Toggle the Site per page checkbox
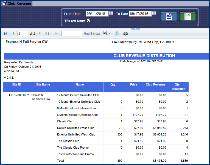Screen dimensions: 210x165 pos(88,20)
